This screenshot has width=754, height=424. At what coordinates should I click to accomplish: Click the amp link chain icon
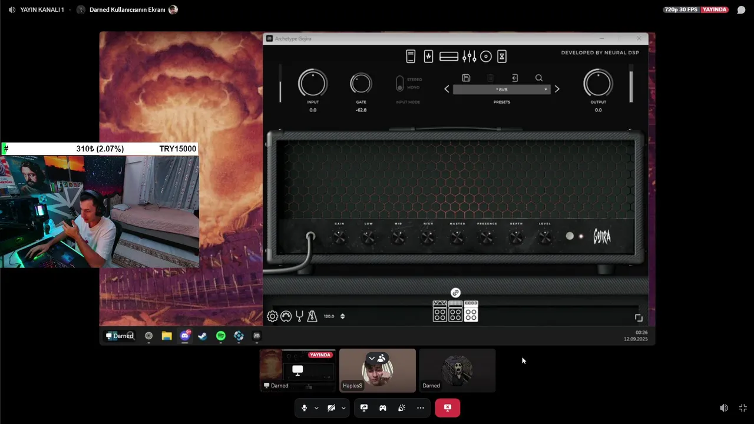tap(455, 293)
